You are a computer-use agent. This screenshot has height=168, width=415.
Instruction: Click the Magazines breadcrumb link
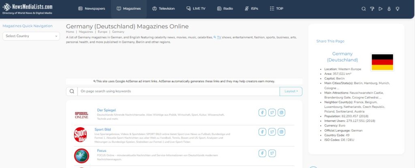tap(86, 31)
